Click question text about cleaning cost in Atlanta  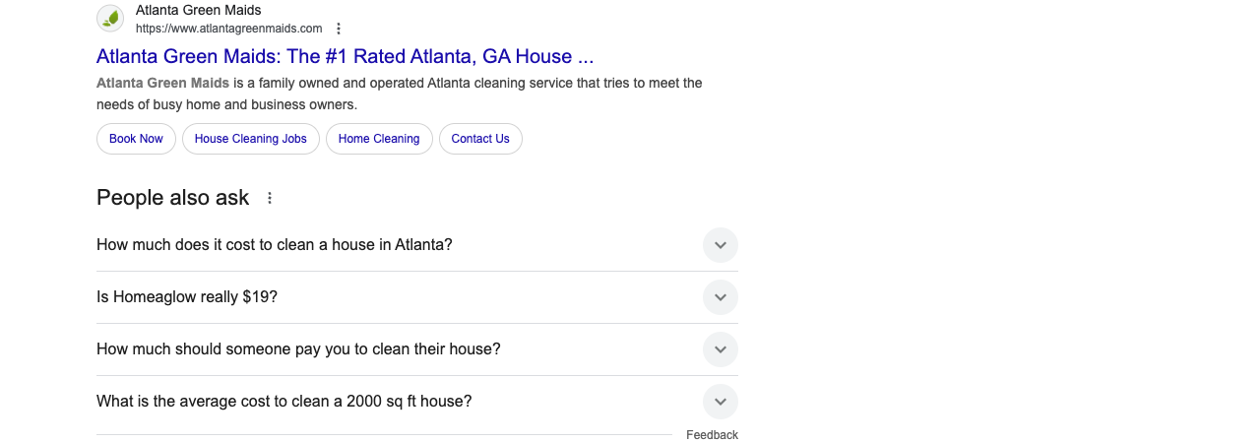pos(275,244)
